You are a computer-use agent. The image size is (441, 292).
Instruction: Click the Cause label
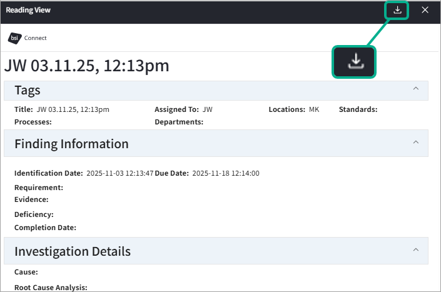(26, 272)
